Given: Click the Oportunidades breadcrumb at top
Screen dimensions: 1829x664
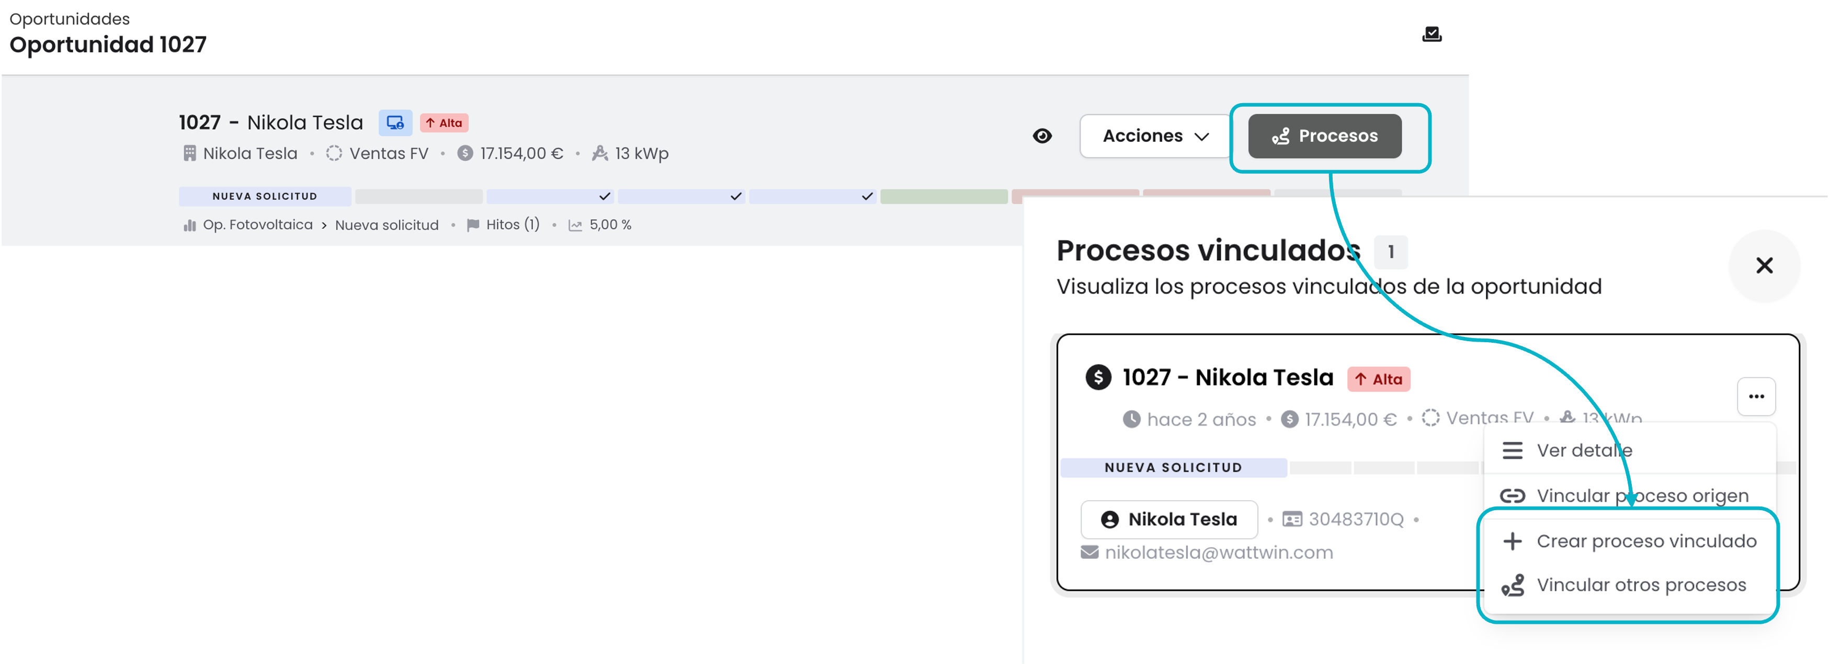Looking at the screenshot, I should [70, 18].
